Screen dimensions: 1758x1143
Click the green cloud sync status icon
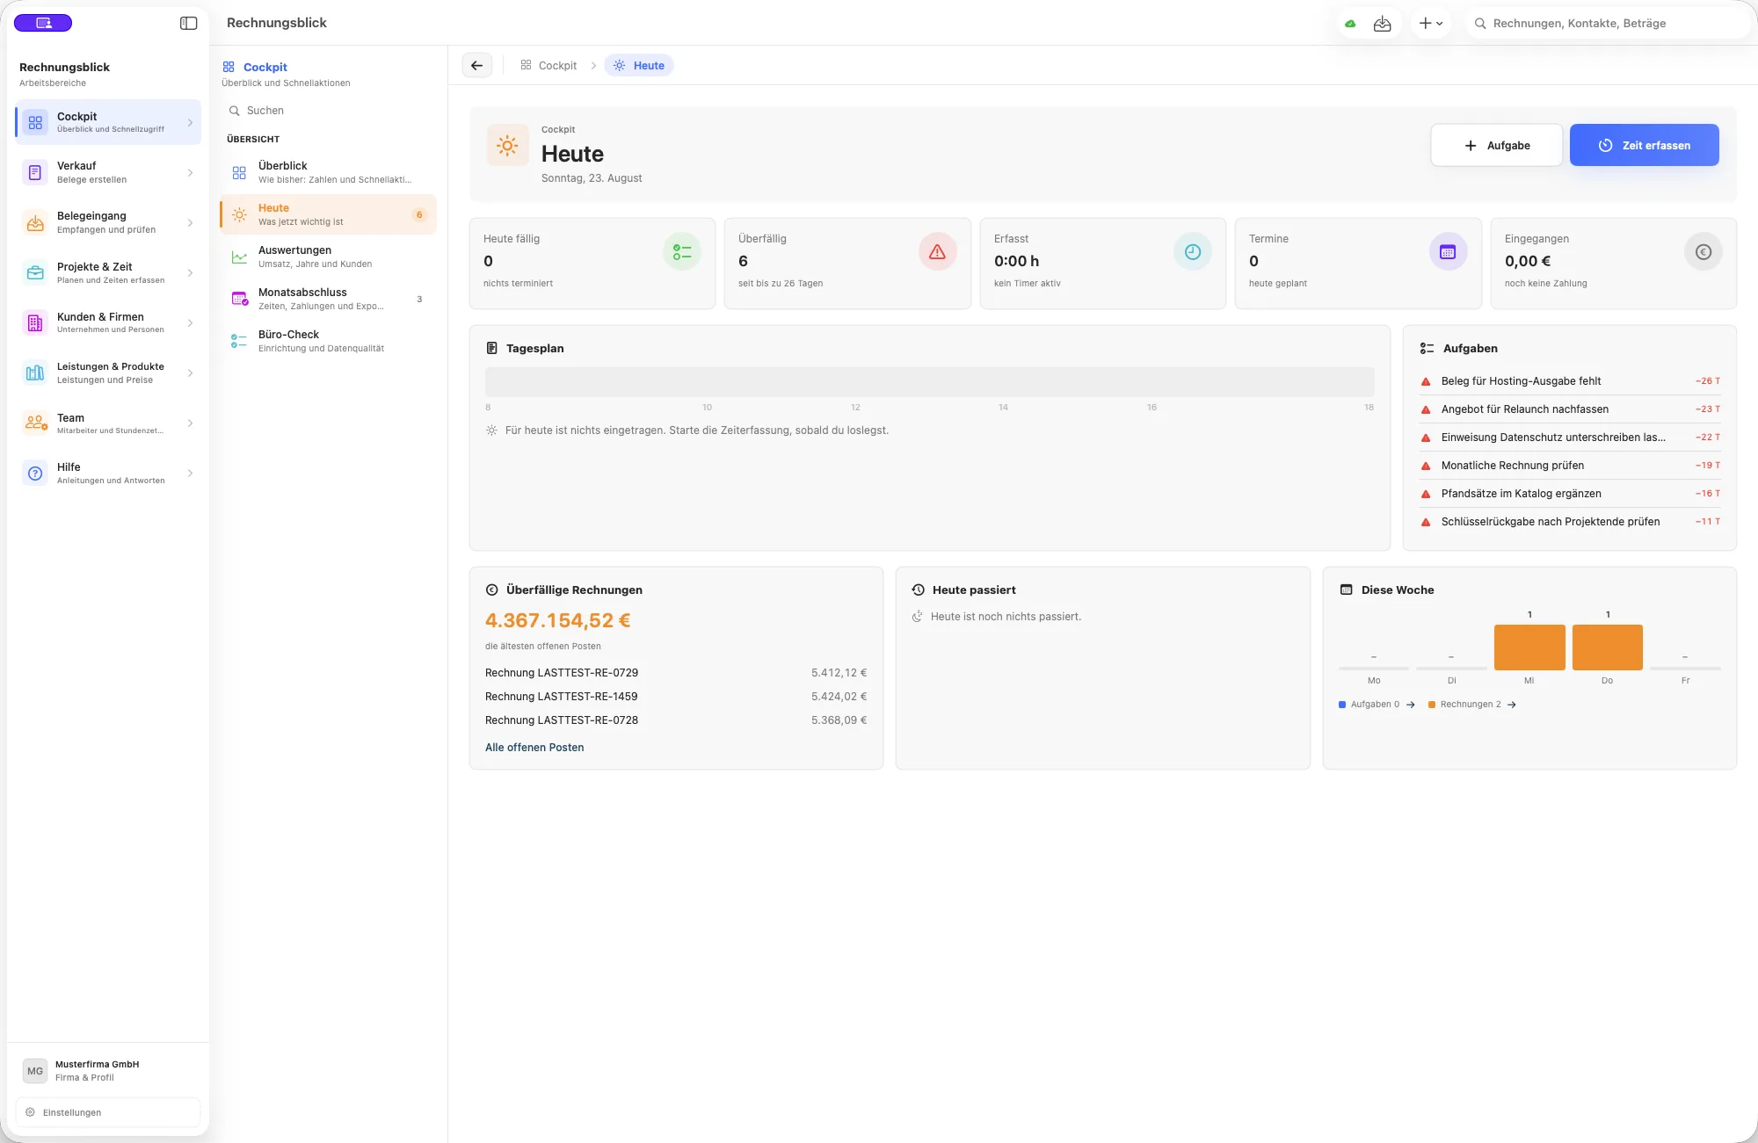coord(1350,24)
